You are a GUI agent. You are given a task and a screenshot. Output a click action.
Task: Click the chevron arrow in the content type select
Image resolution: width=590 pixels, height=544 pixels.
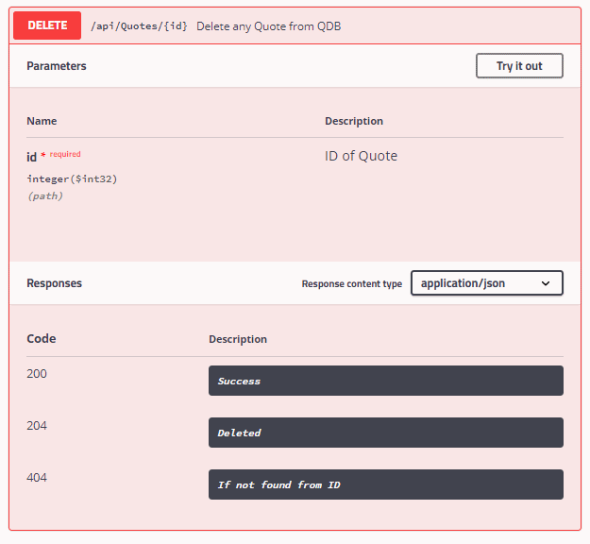coord(546,283)
